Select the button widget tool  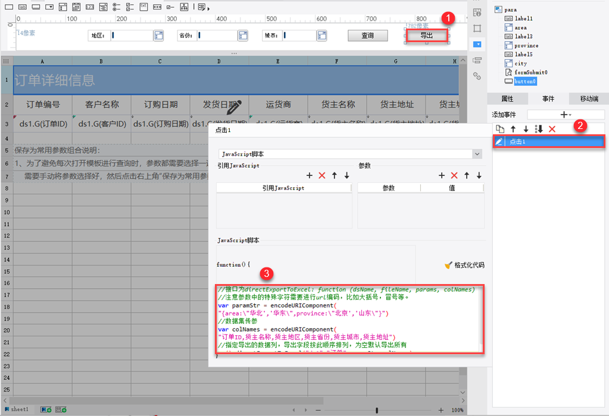click(36, 7)
